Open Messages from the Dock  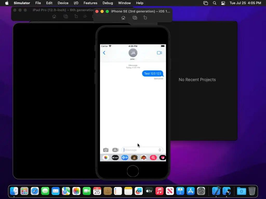tap(45, 191)
